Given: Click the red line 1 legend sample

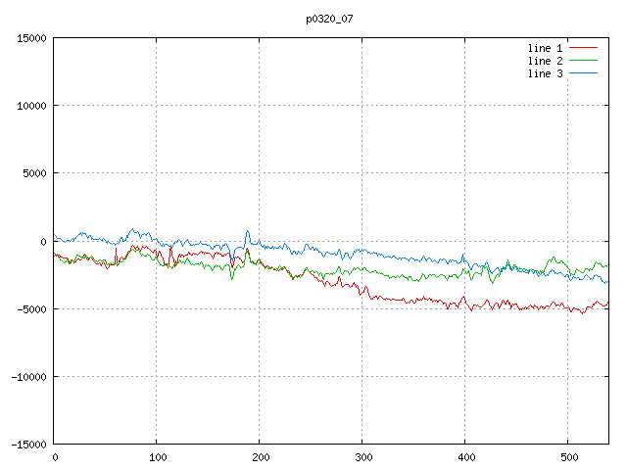Looking at the screenshot, I should pyautogui.click(x=583, y=48).
